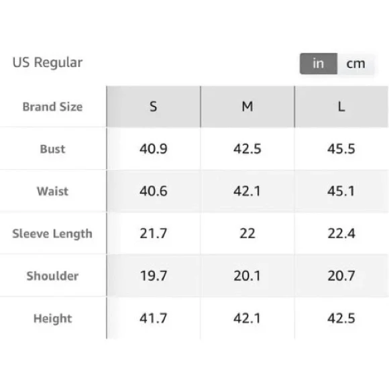Select the Waist value 42.1 for M
This screenshot has height=389, width=389.
coord(247,191)
